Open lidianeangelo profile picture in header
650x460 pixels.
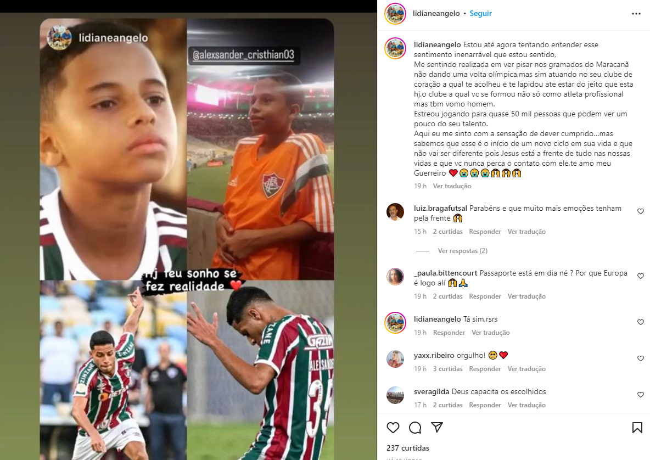pos(395,14)
